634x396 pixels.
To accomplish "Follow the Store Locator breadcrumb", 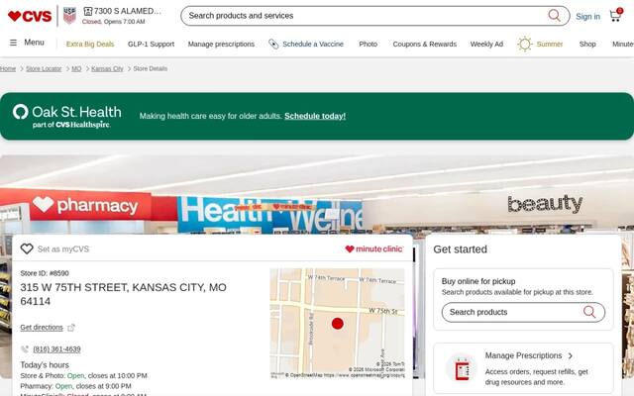I will pyautogui.click(x=44, y=68).
